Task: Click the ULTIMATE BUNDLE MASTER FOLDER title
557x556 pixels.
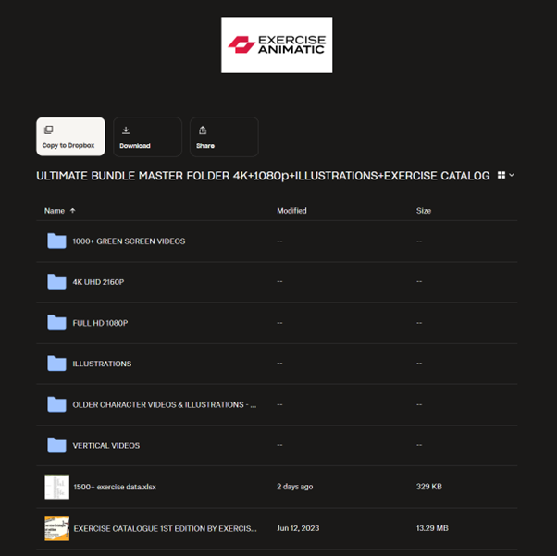Action: tap(263, 176)
